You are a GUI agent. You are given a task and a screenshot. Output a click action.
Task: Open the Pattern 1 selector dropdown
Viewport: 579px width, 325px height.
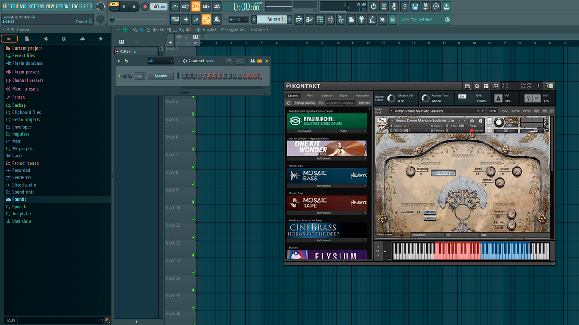[x=272, y=19]
